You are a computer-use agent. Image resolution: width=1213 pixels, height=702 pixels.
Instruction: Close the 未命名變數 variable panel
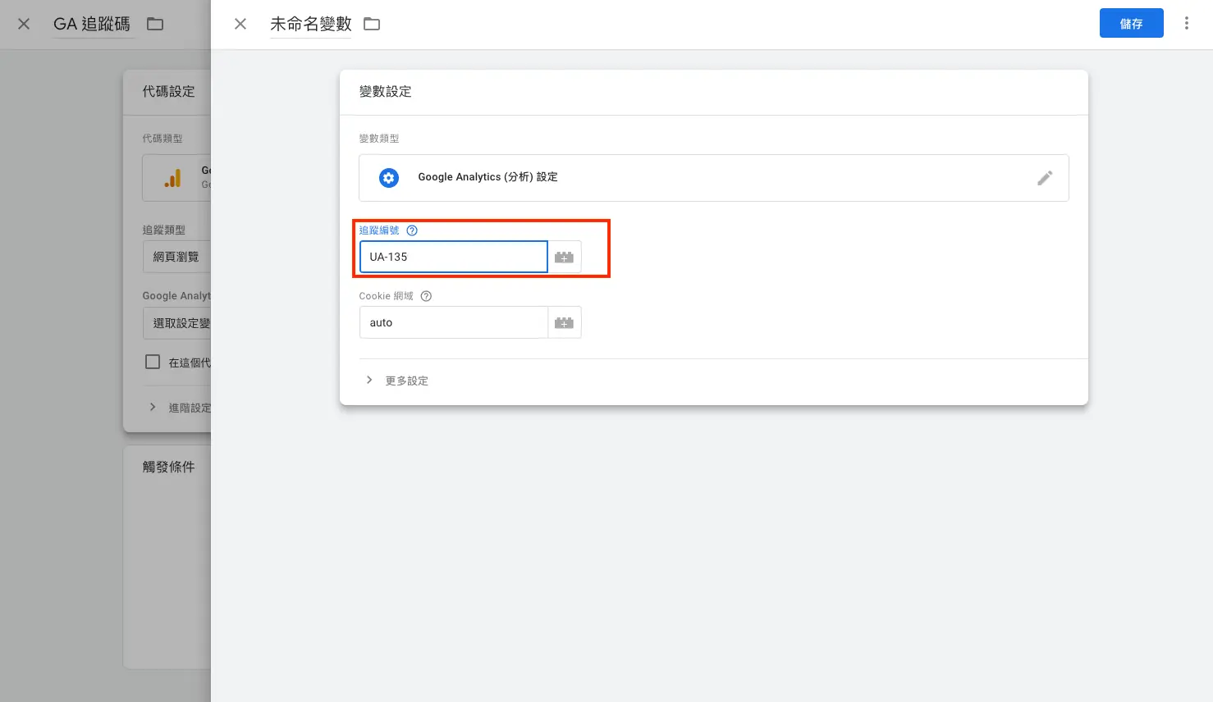[x=240, y=25]
